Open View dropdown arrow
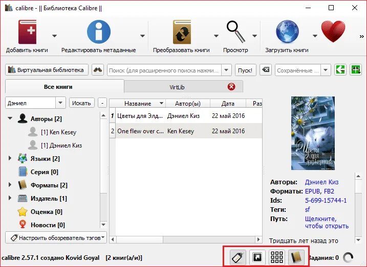 coord(255,36)
